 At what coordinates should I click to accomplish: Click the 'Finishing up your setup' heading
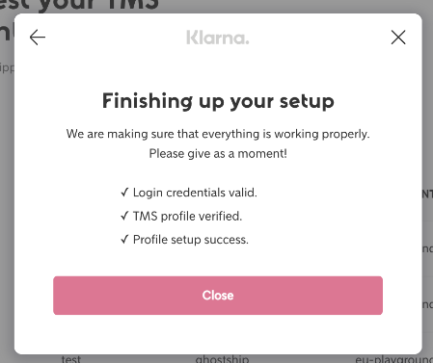pos(218,101)
